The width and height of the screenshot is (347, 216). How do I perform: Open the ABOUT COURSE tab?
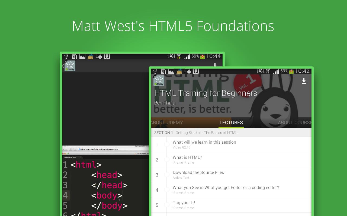tap(294, 122)
